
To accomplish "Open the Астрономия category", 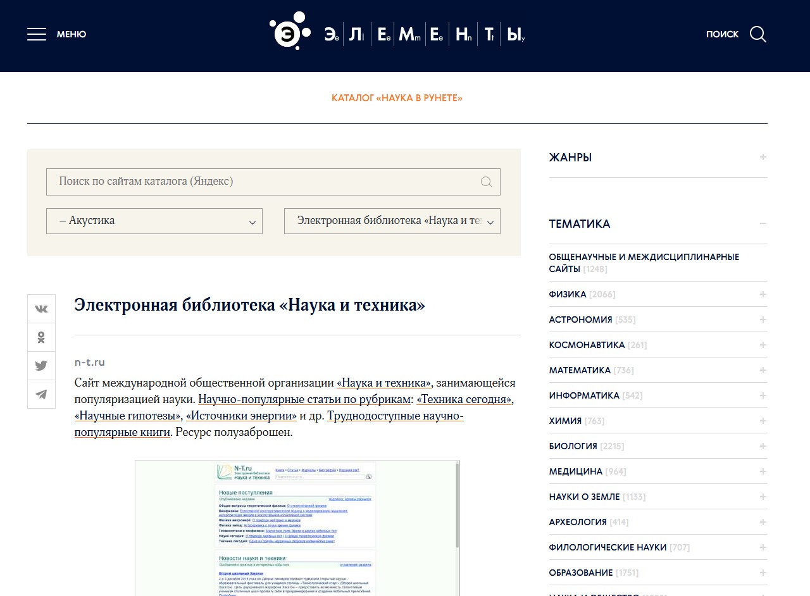I will 580,320.
